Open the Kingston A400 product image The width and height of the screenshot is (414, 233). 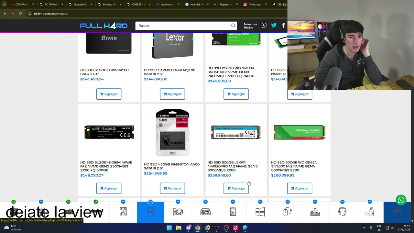pos(172,132)
